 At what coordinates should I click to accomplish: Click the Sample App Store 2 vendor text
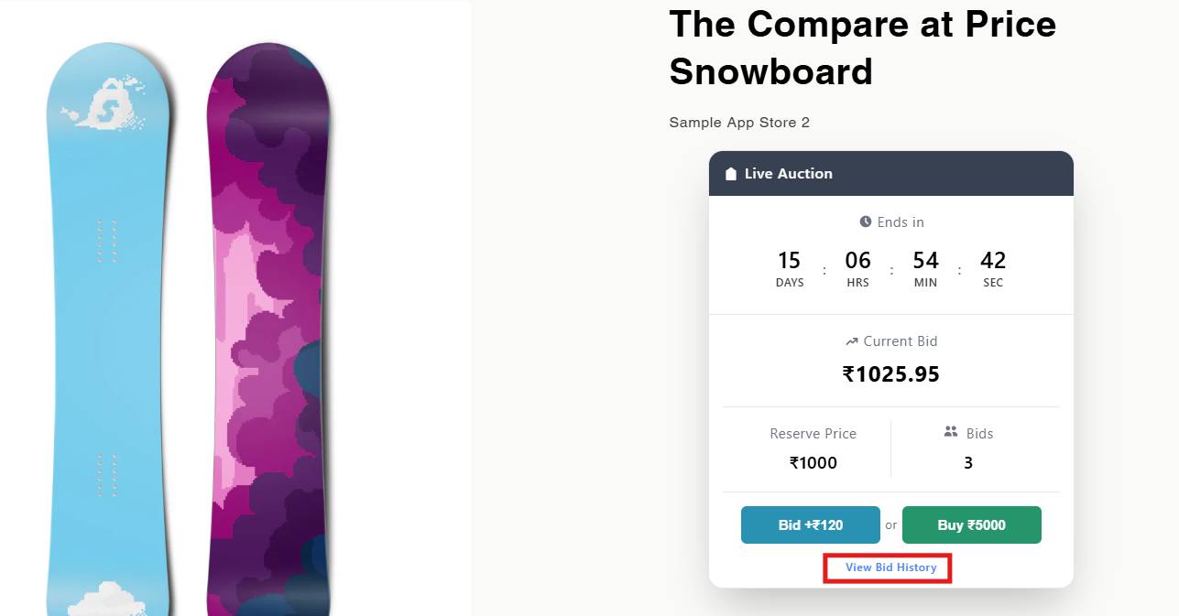pyautogui.click(x=739, y=123)
